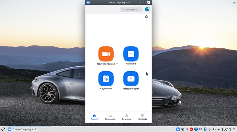This screenshot has width=237, height=132.
Task: Open the Wi-Fi network tray icon
Action: coord(210,129)
